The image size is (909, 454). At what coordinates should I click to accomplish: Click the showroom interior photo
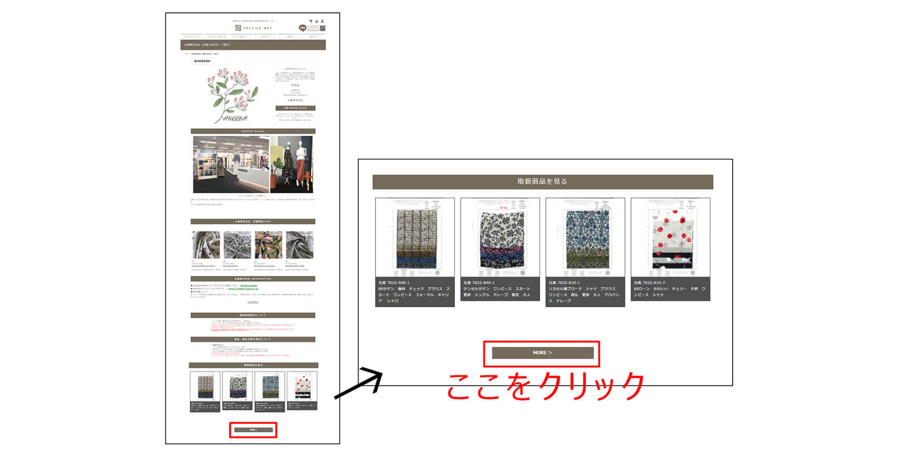pos(231,165)
